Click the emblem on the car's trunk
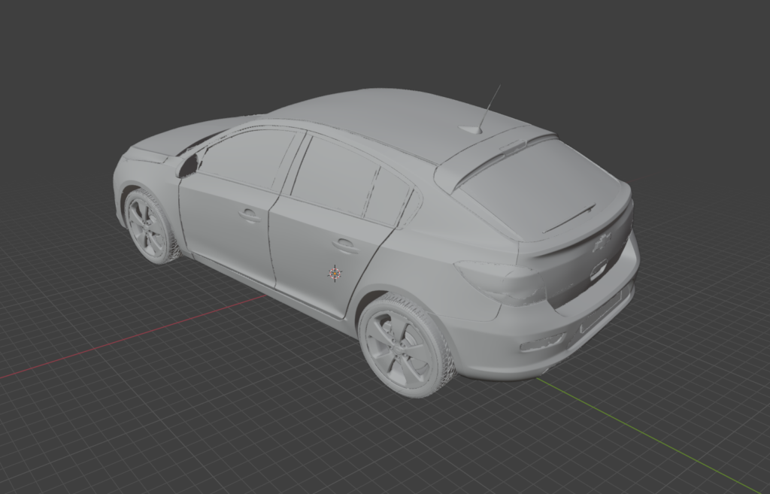The width and height of the screenshot is (770, 494). click(x=602, y=243)
